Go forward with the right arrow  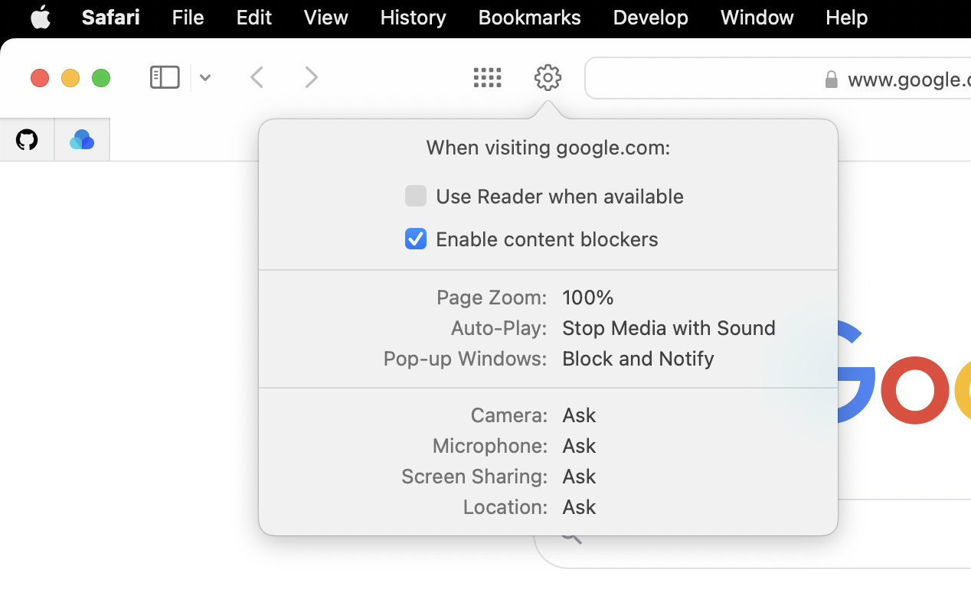coord(311,77)
